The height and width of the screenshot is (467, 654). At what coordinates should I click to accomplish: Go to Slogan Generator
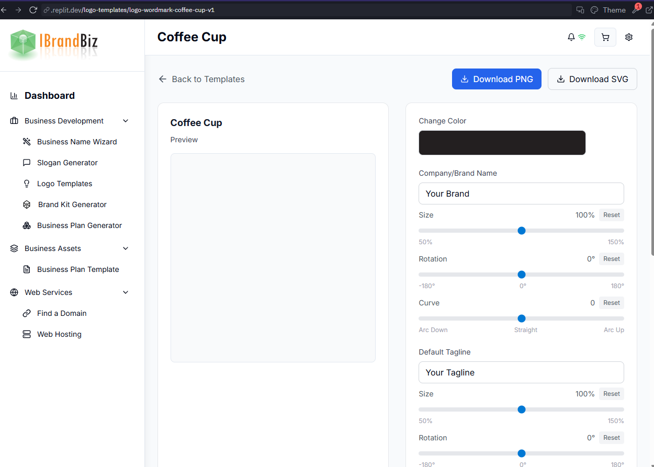click(x=67, y=163)
